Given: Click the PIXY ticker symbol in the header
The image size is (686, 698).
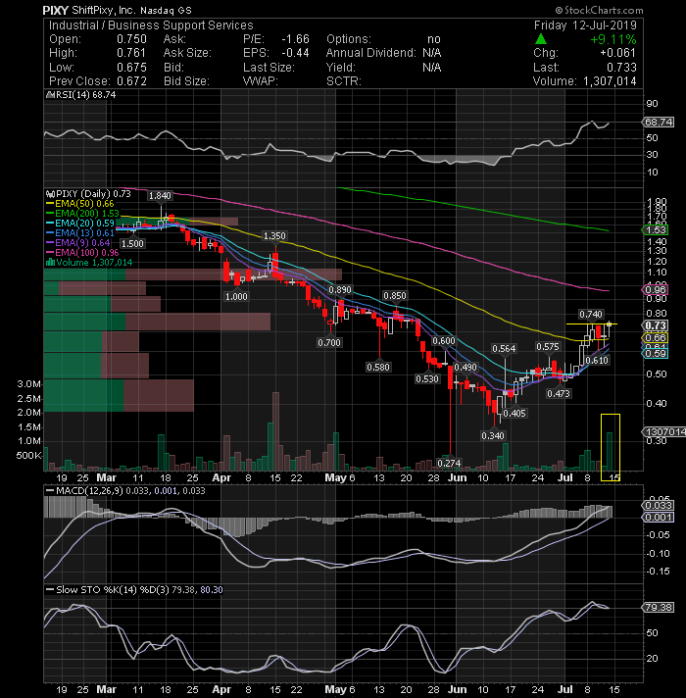Looking at the screenshot, I should point(56,10).
